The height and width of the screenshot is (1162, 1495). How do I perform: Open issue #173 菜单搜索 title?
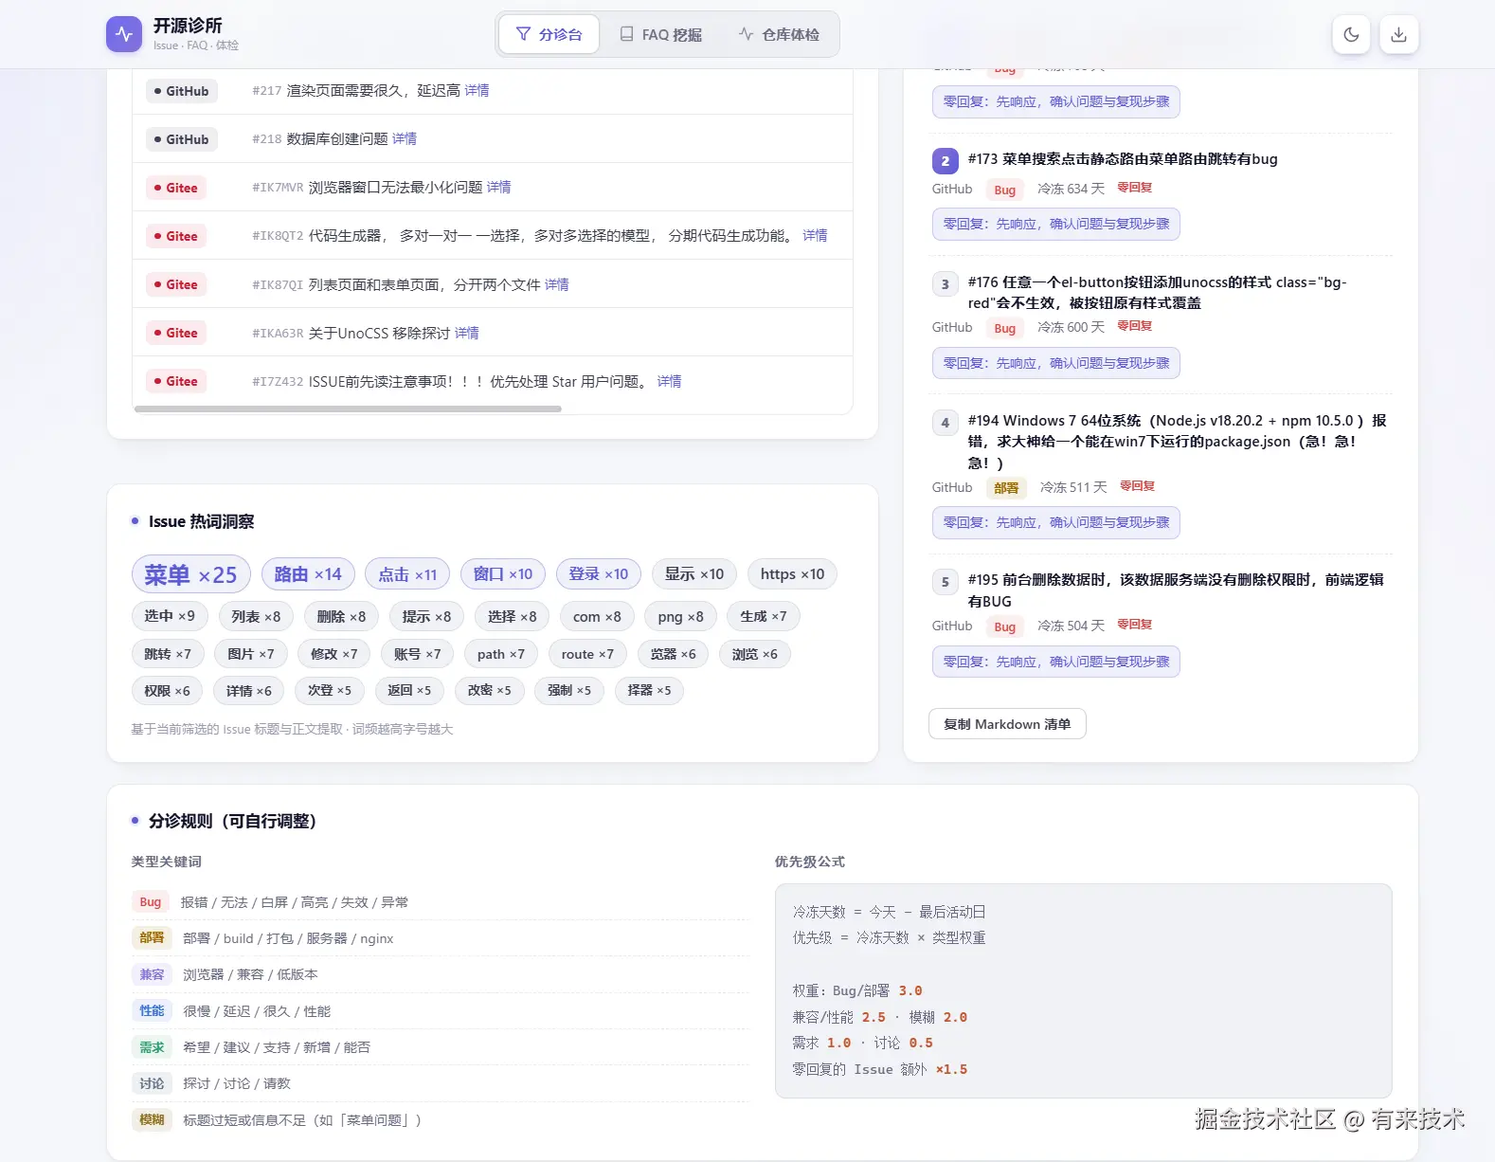[x=1123, y=159]
